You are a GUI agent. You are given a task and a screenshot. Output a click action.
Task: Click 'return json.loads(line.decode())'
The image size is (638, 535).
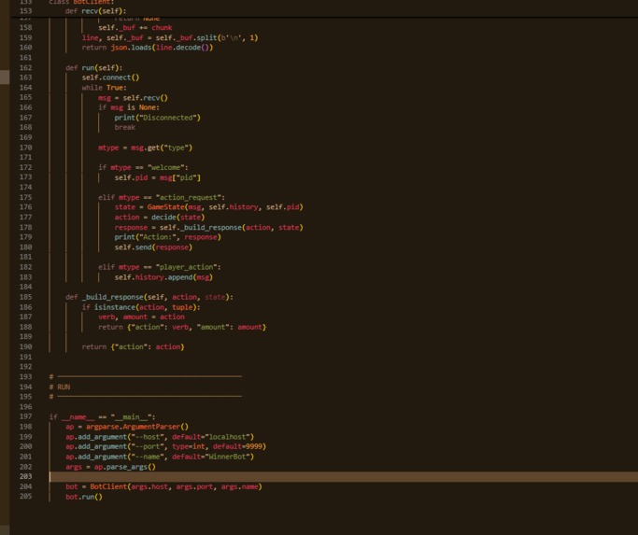pyautogui.click(x=148, y=48)
